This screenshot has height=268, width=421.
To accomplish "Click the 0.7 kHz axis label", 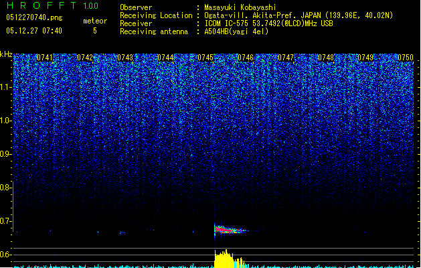I will [6, 221].
